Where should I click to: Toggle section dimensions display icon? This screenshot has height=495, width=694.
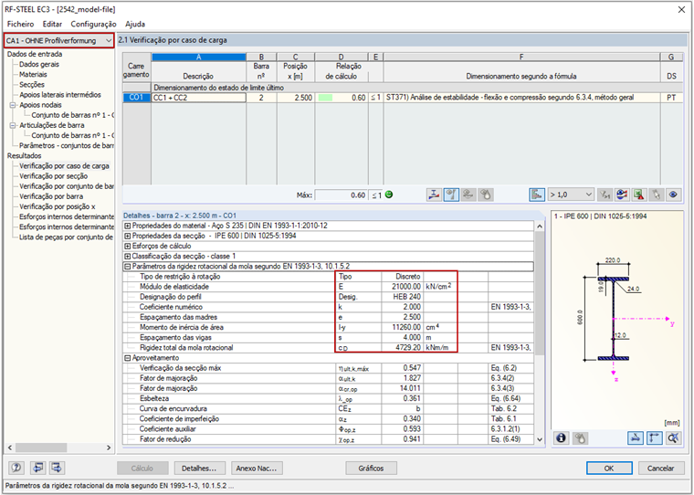[636, 438]
